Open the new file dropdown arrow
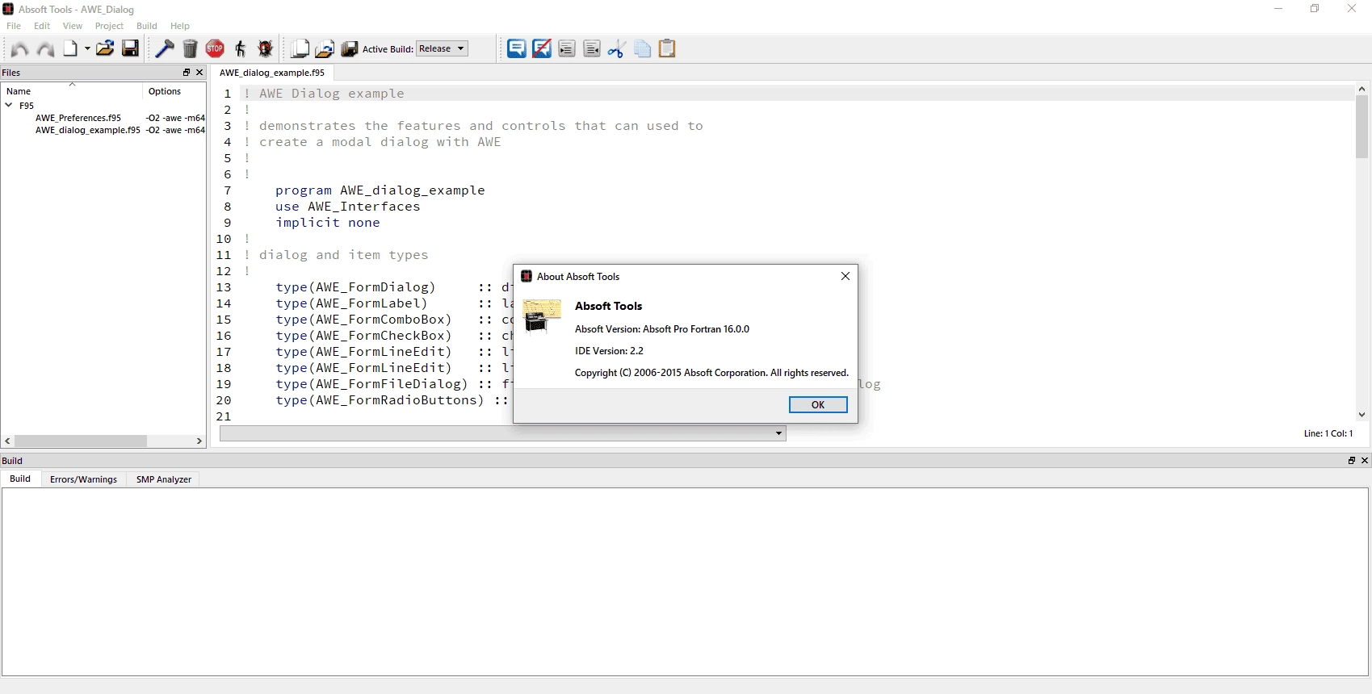 point(87,48)
